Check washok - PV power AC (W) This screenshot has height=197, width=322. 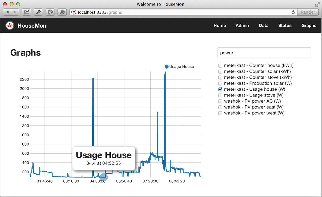point(220,101)
